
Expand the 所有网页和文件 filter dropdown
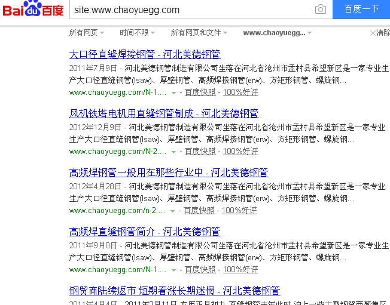[199, 32]
